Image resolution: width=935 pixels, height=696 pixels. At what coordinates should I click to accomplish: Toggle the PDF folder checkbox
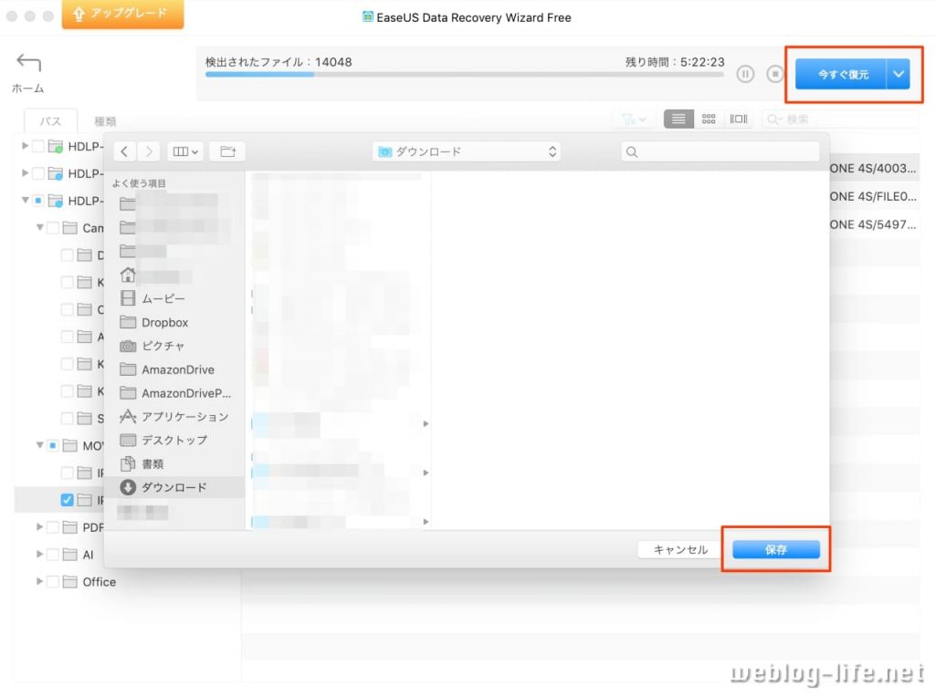coord(52,527)
